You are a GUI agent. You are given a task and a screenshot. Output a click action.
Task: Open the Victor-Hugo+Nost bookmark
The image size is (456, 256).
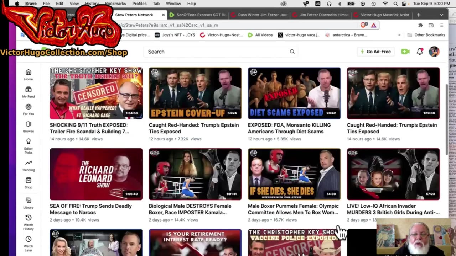[221, 35]
